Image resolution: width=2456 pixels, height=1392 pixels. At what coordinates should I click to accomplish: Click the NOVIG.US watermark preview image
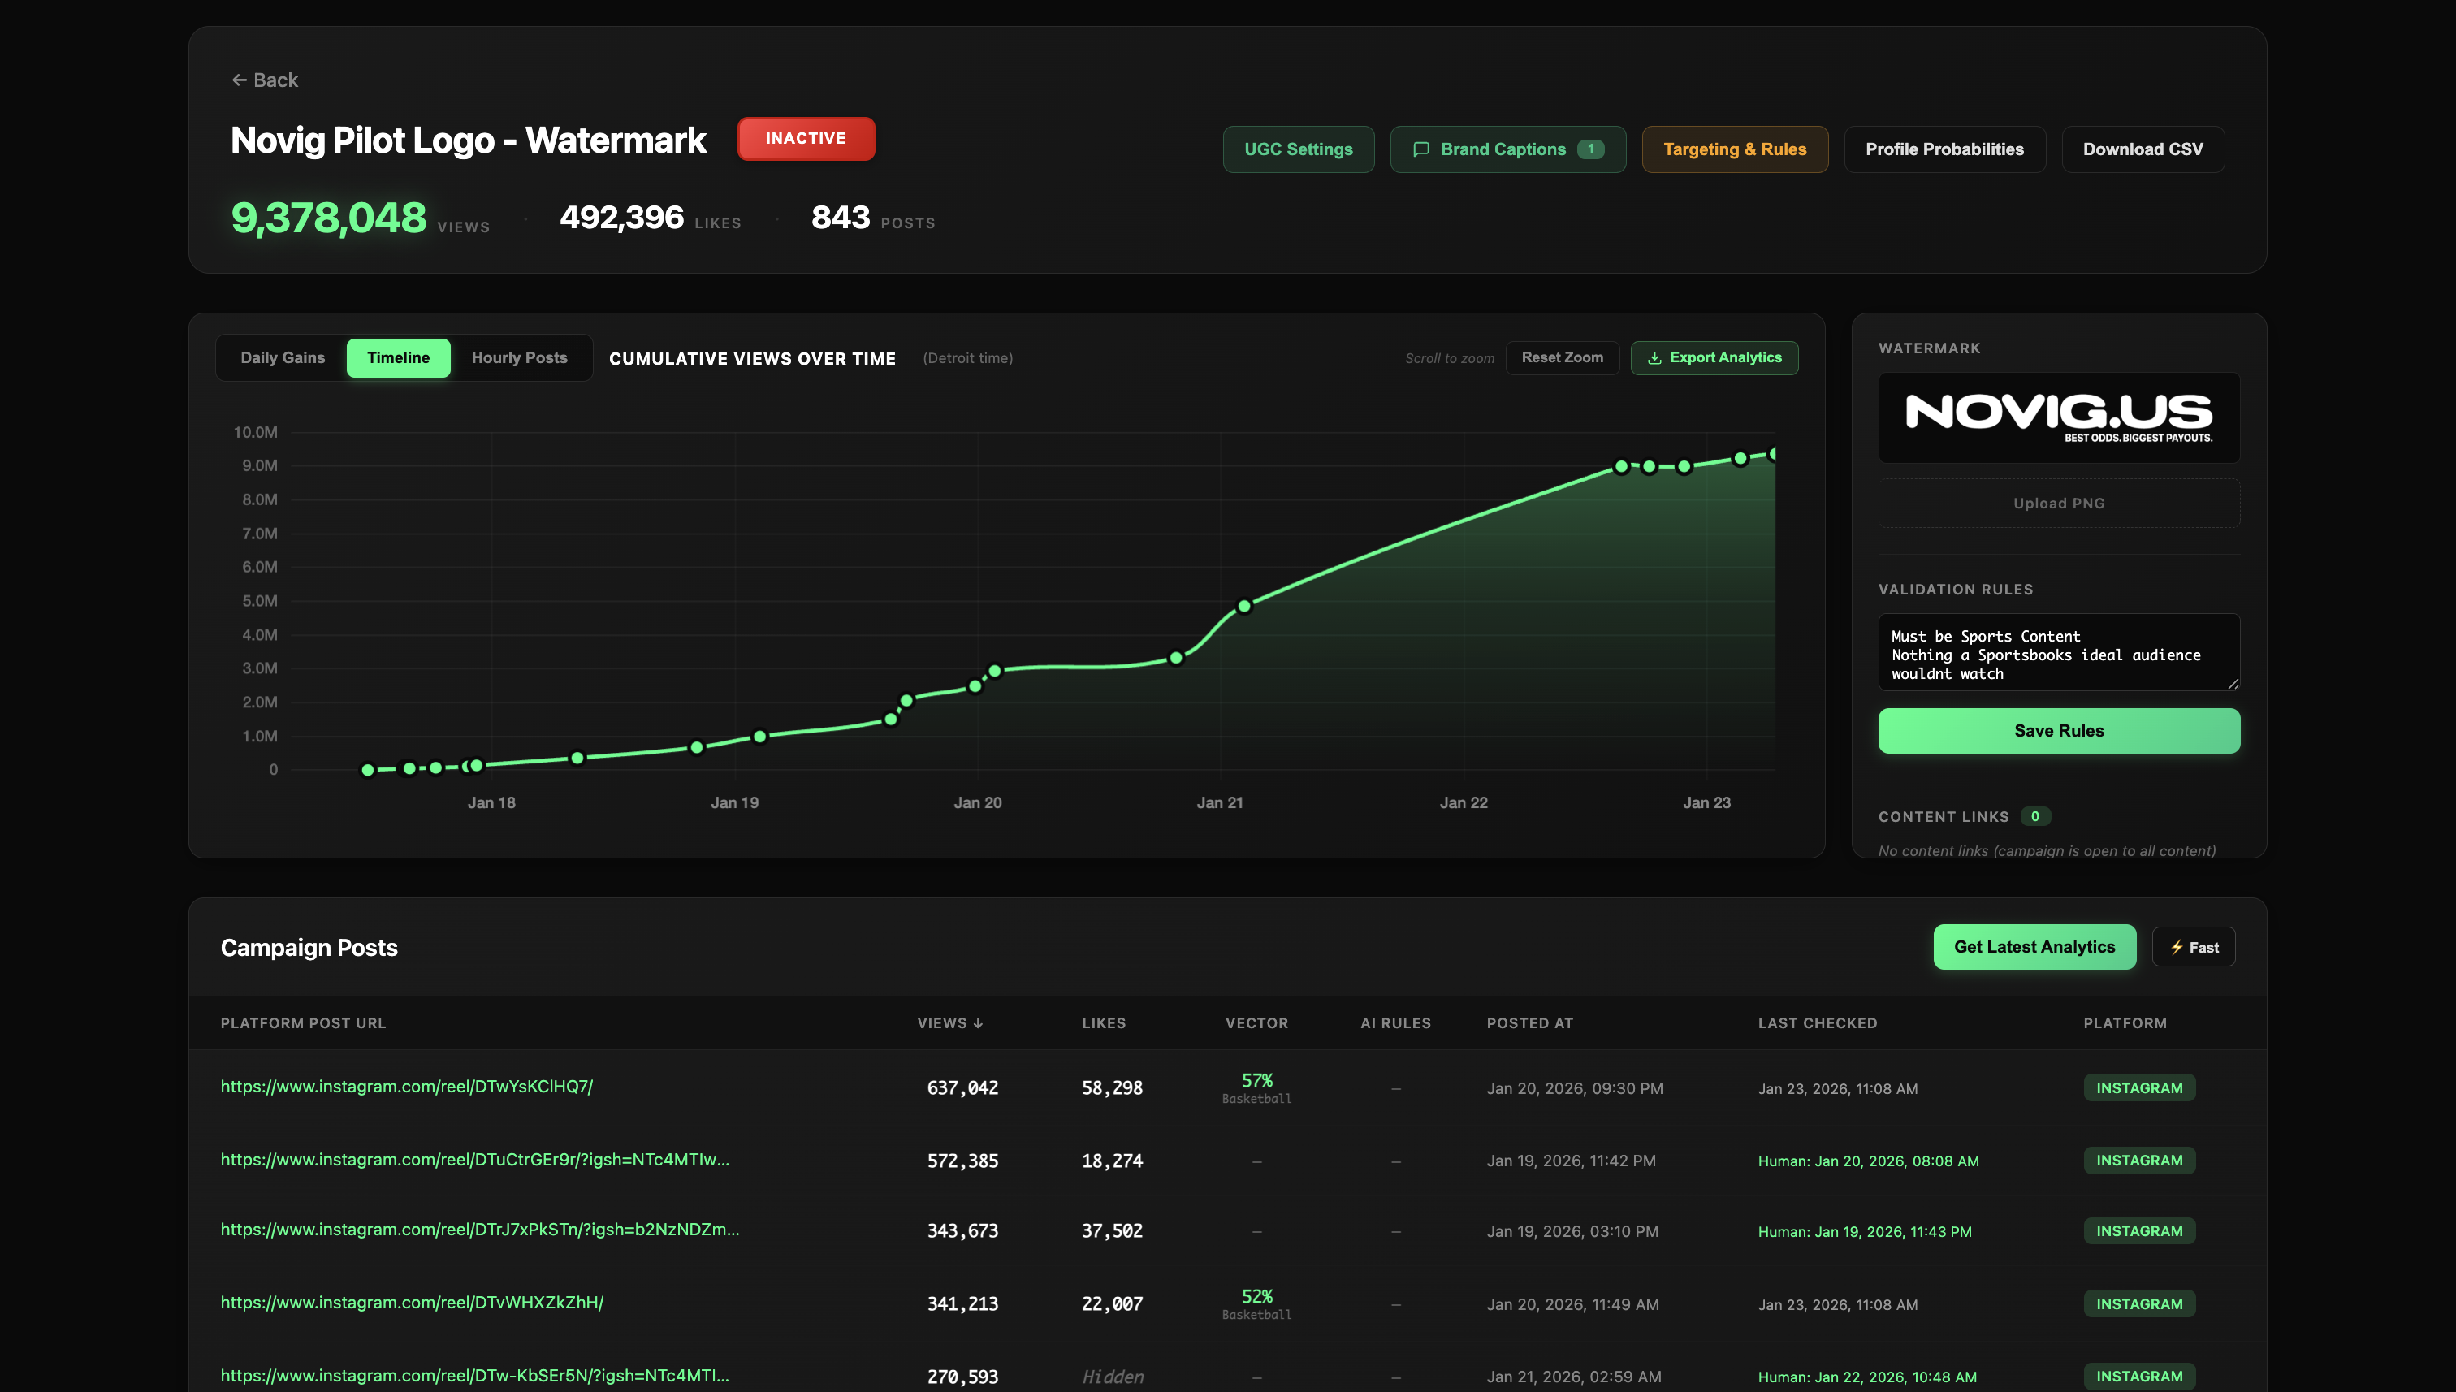coord(2057,417)
